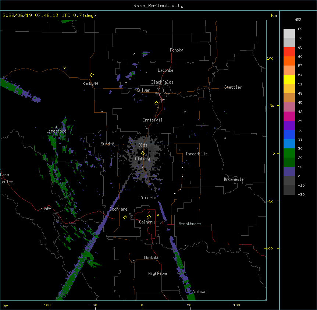Click the light gray 80 dBZ legend swatch
Viewport: 317px width, 310px height.
click(x=289, y=34)
